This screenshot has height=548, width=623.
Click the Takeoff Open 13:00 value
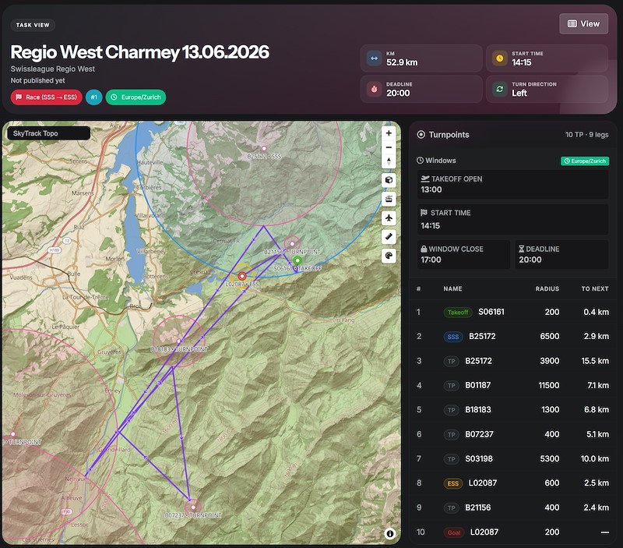coord(431,189)
